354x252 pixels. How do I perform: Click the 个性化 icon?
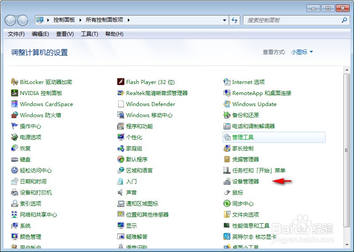click(x=121, y=137)
